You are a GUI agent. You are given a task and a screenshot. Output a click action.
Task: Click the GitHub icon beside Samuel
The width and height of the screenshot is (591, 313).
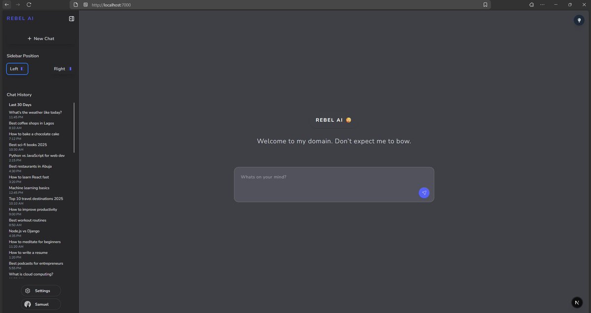click(x=28, y=304)
